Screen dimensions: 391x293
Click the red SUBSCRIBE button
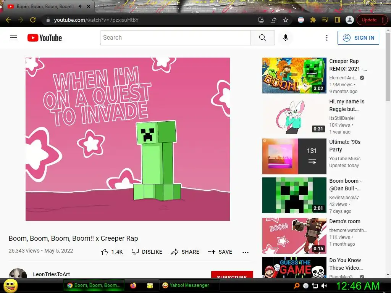pos(232,274)
